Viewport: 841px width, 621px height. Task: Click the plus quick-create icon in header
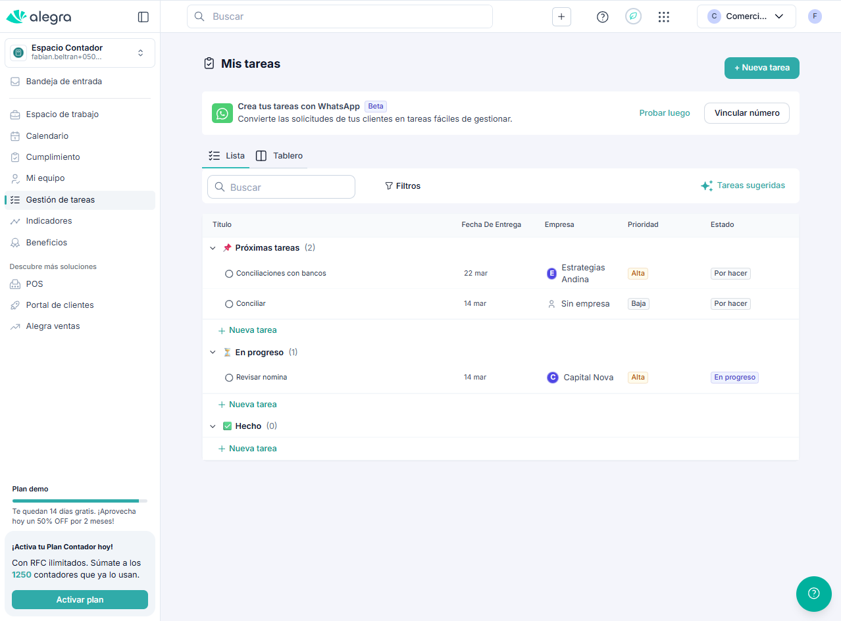(x=561, y=17)
